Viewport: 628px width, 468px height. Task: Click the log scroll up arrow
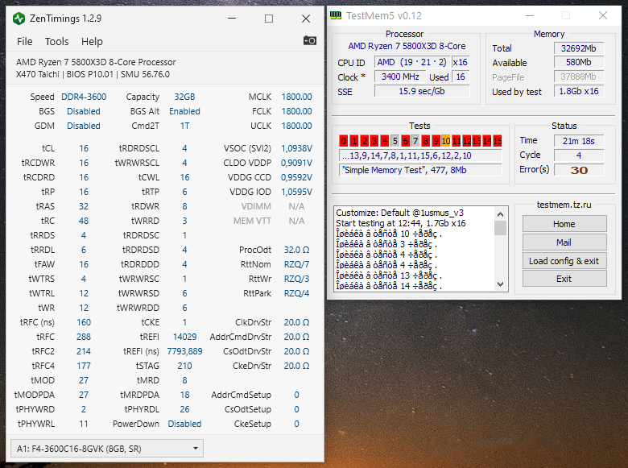click(500, 214)
